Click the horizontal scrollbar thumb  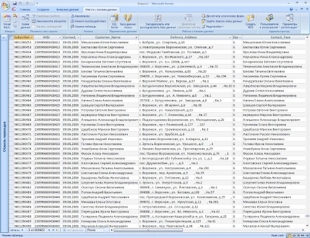(x=148, y=230)
